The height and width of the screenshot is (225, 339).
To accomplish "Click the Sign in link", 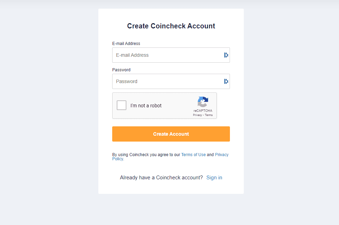I will coord(214,177).
